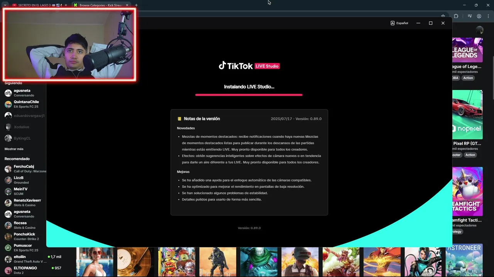Click the Recomendado section header
The height and width of the screenshot is (277, 494).
click(17, 159)
